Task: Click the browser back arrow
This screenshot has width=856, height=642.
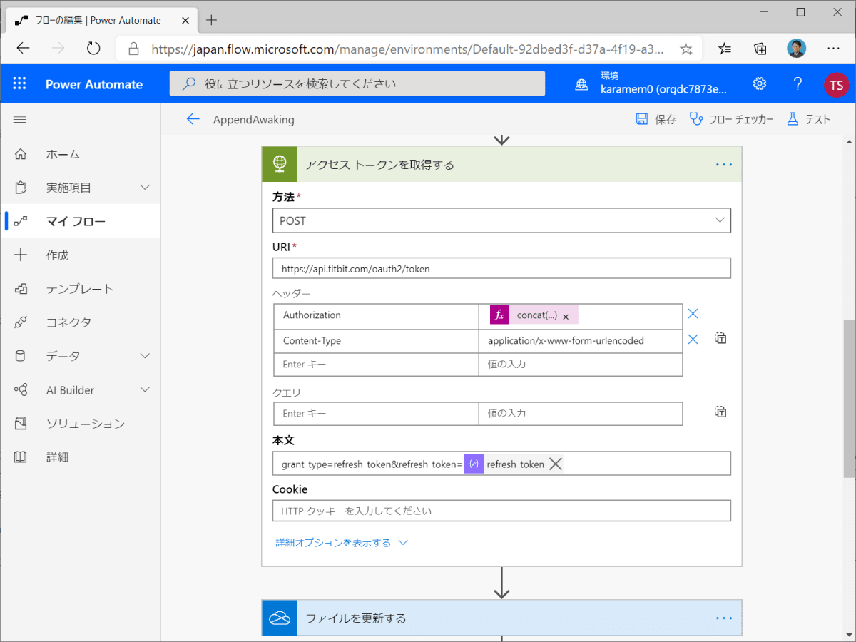Action: coord(24,49)
